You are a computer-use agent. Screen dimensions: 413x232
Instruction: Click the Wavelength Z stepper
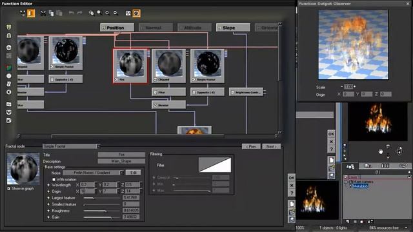[141, 185]
